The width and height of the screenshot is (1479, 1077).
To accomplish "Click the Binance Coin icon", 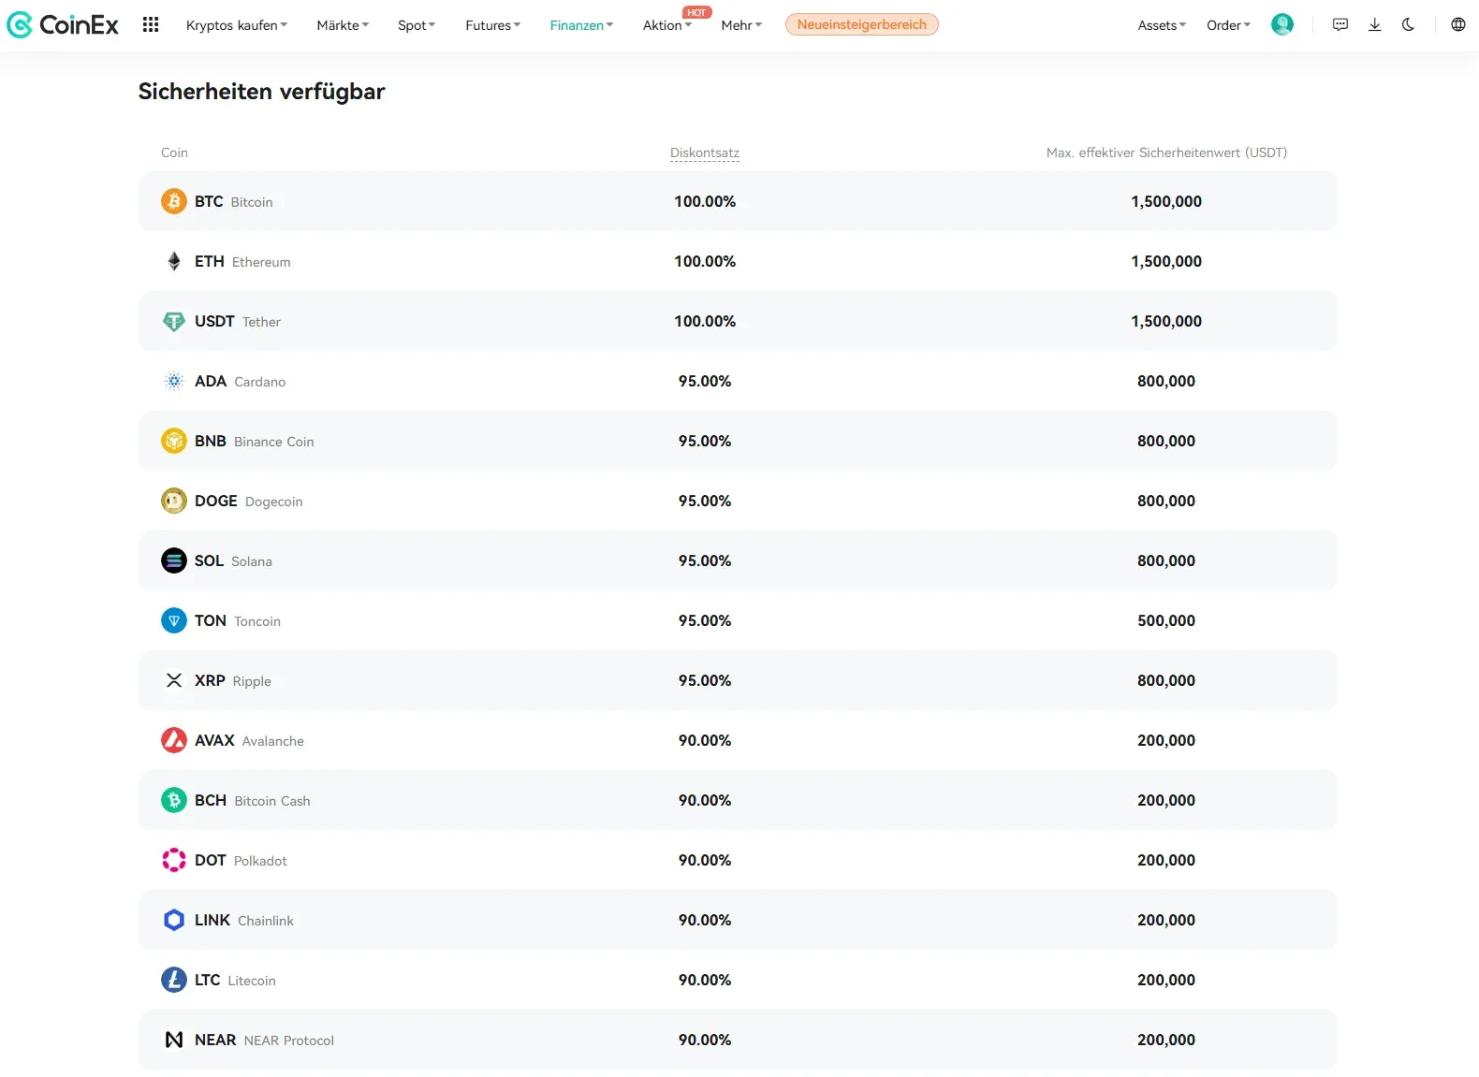I will click(x=174, y=441).
